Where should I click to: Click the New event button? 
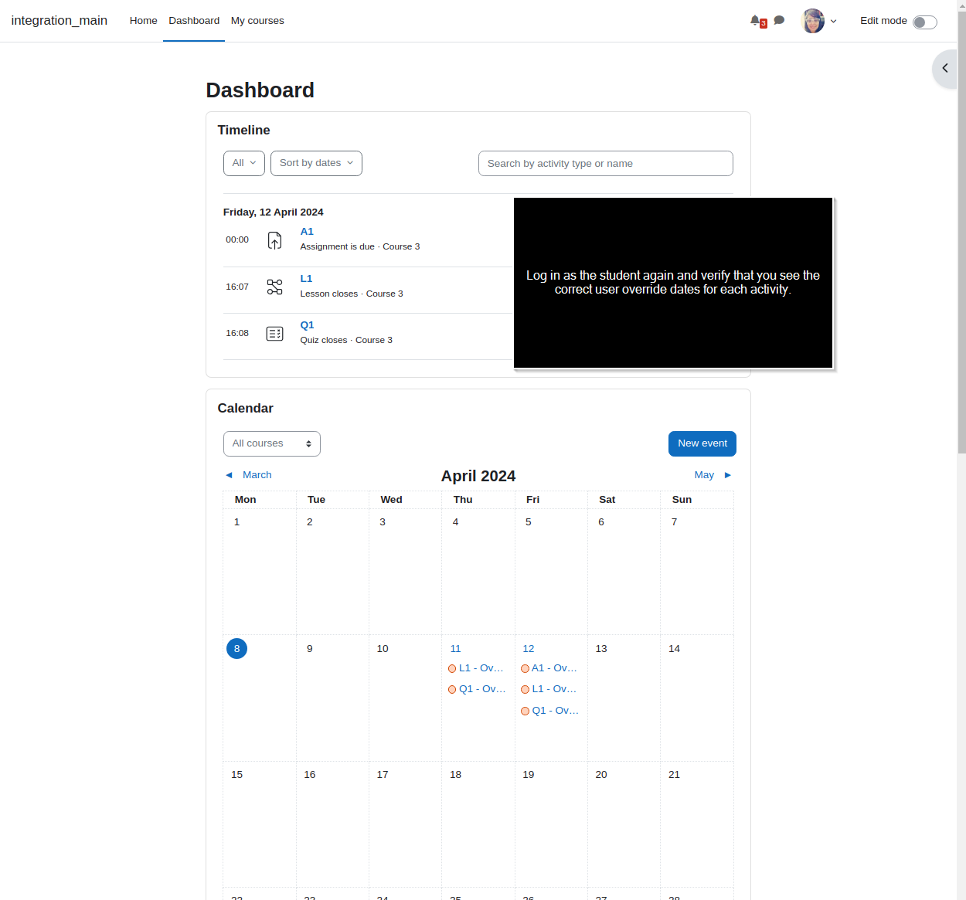[x=702, y=443]
